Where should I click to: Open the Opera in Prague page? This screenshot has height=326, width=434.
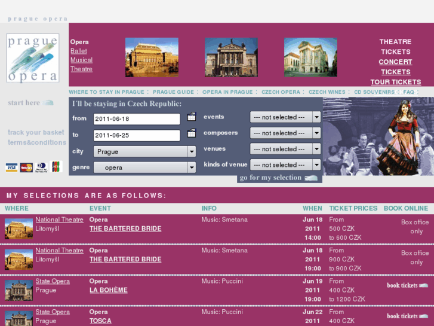227,92
